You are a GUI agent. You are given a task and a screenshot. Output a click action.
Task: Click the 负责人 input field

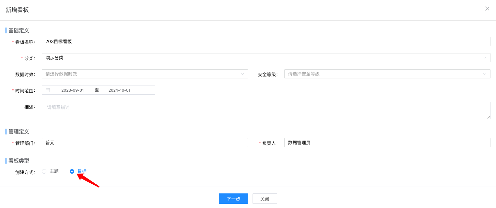click(x=387, y=143)
